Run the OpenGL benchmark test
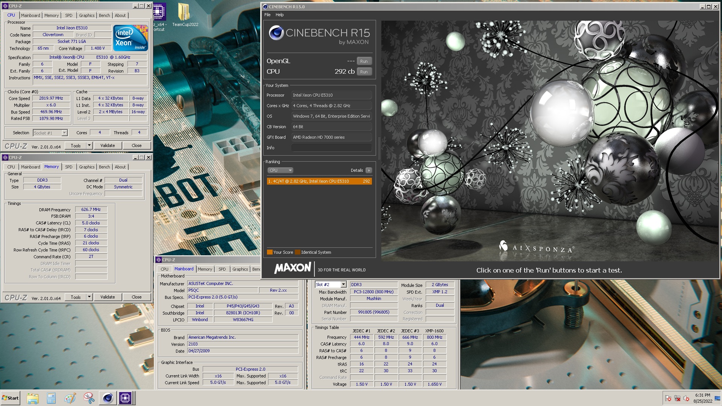Image resolution: width=722 pixels, height=406 pixels. point(364,61)
